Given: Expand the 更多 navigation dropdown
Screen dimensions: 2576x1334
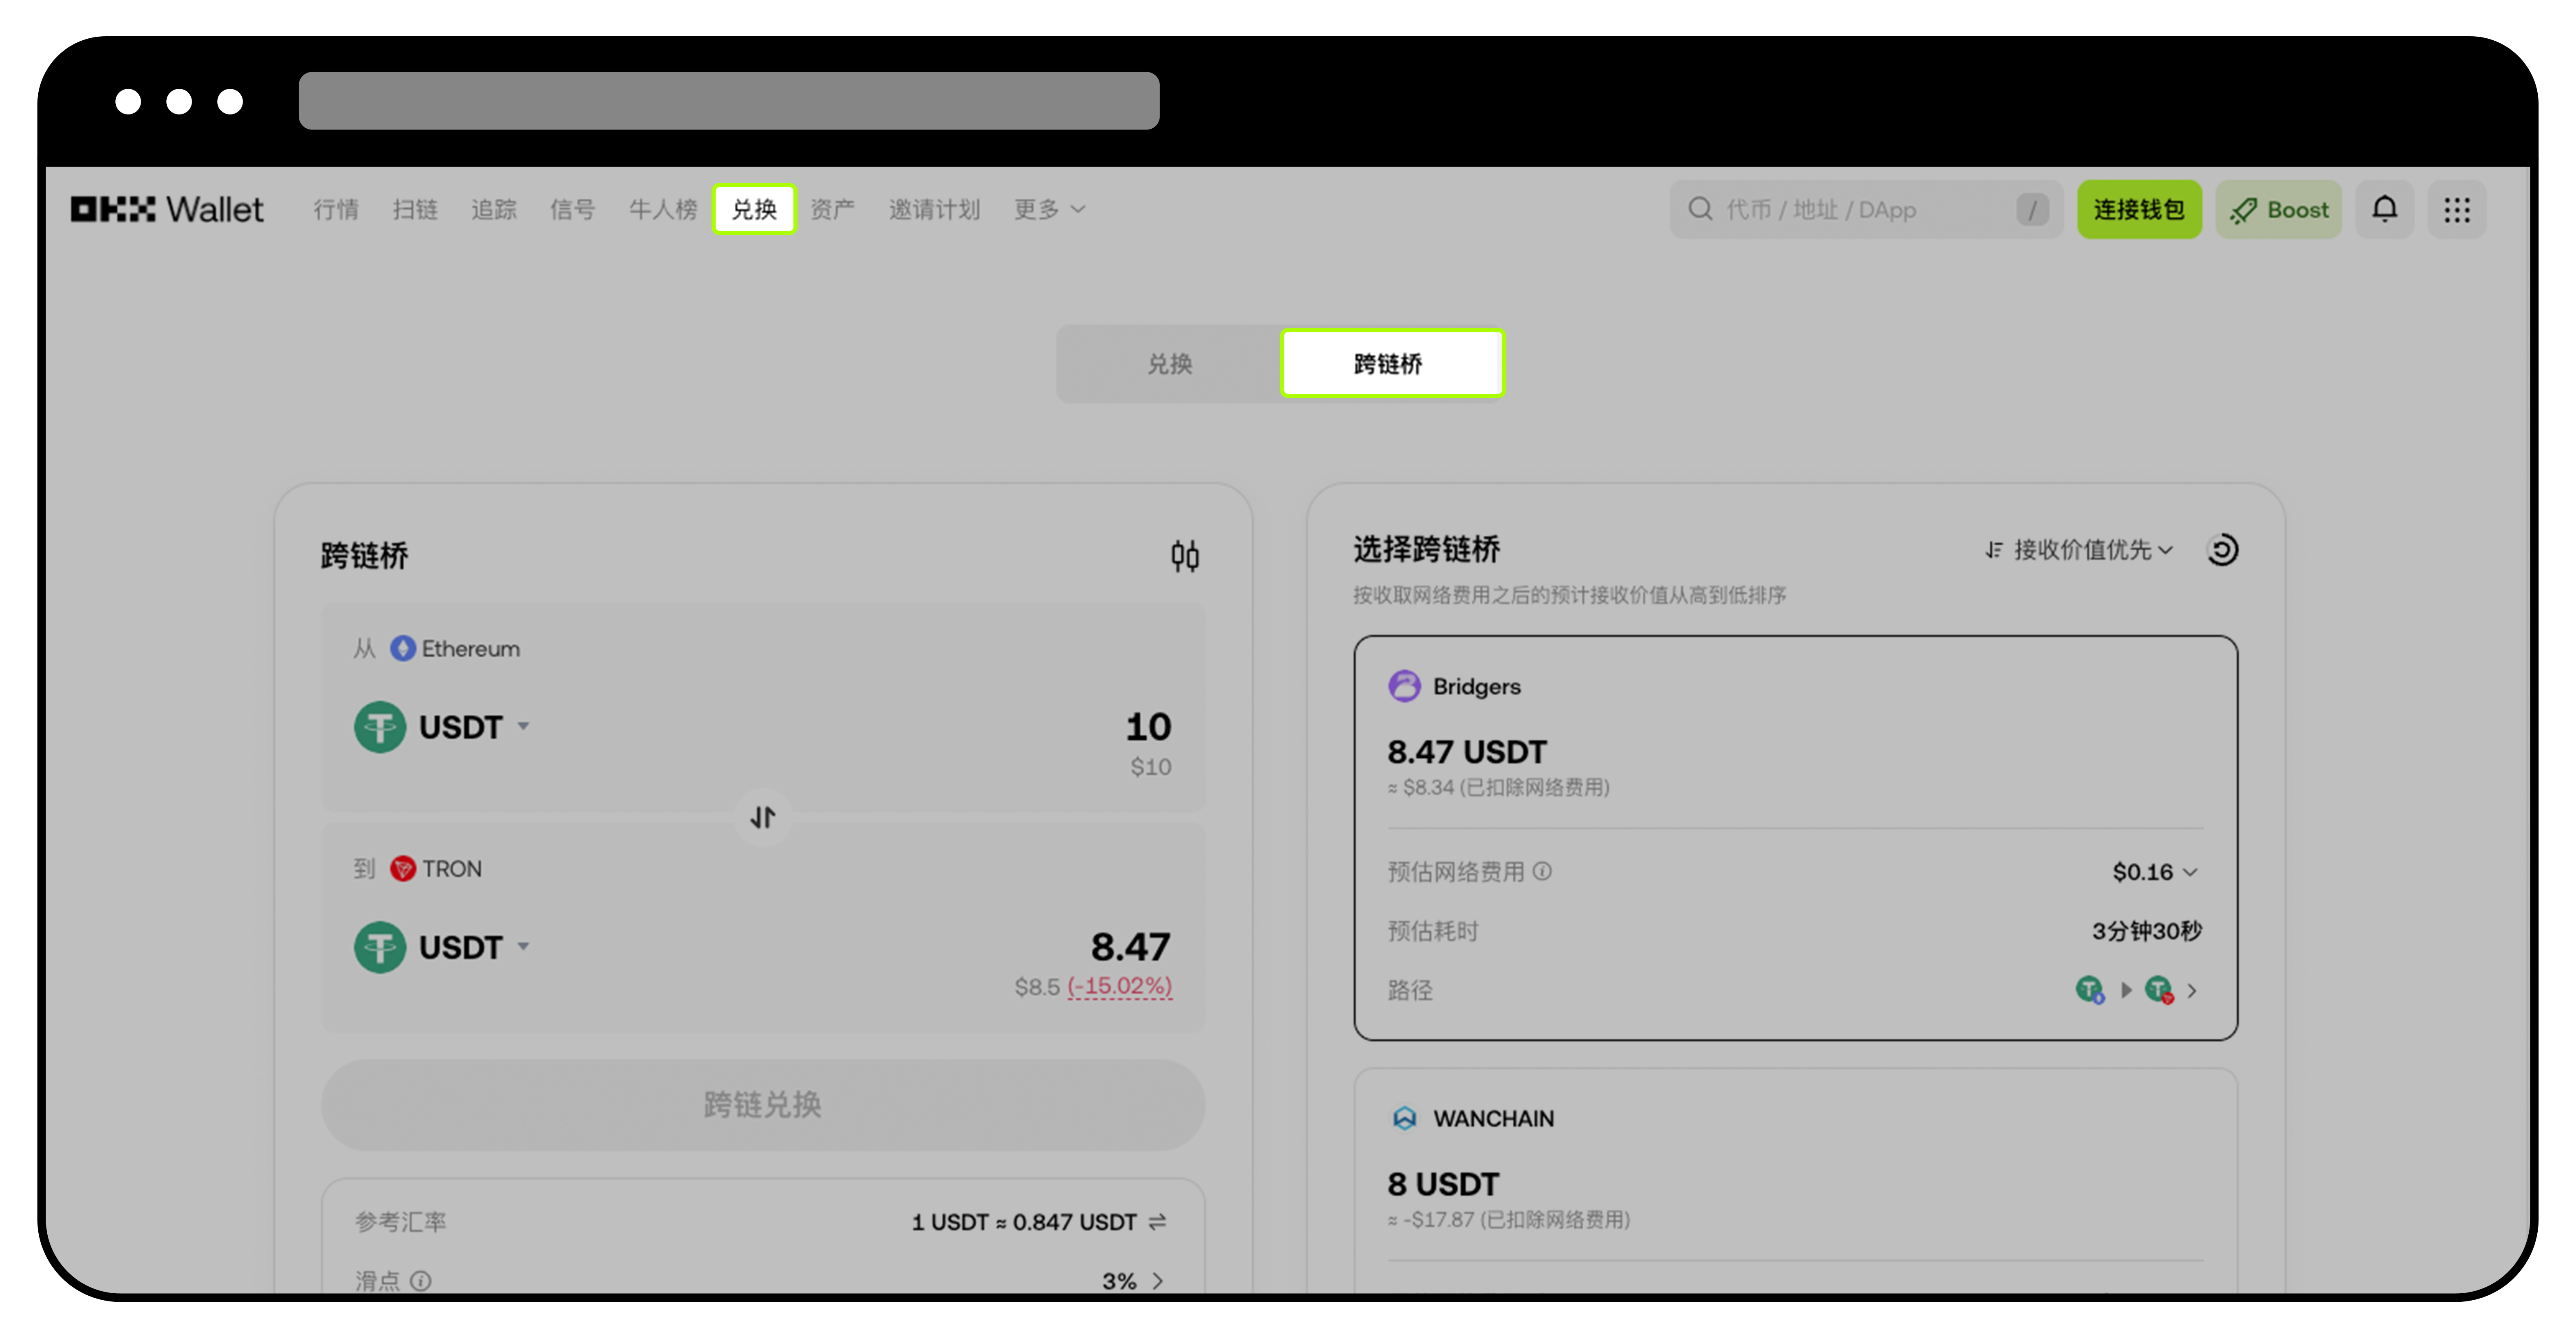Looking at the screenshot, I should 1046,209.
